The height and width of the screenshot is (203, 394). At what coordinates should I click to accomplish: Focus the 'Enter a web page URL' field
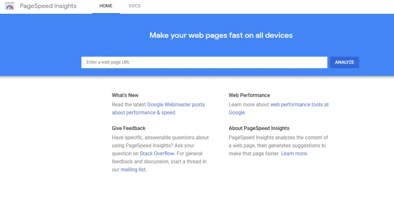(204, 62)
